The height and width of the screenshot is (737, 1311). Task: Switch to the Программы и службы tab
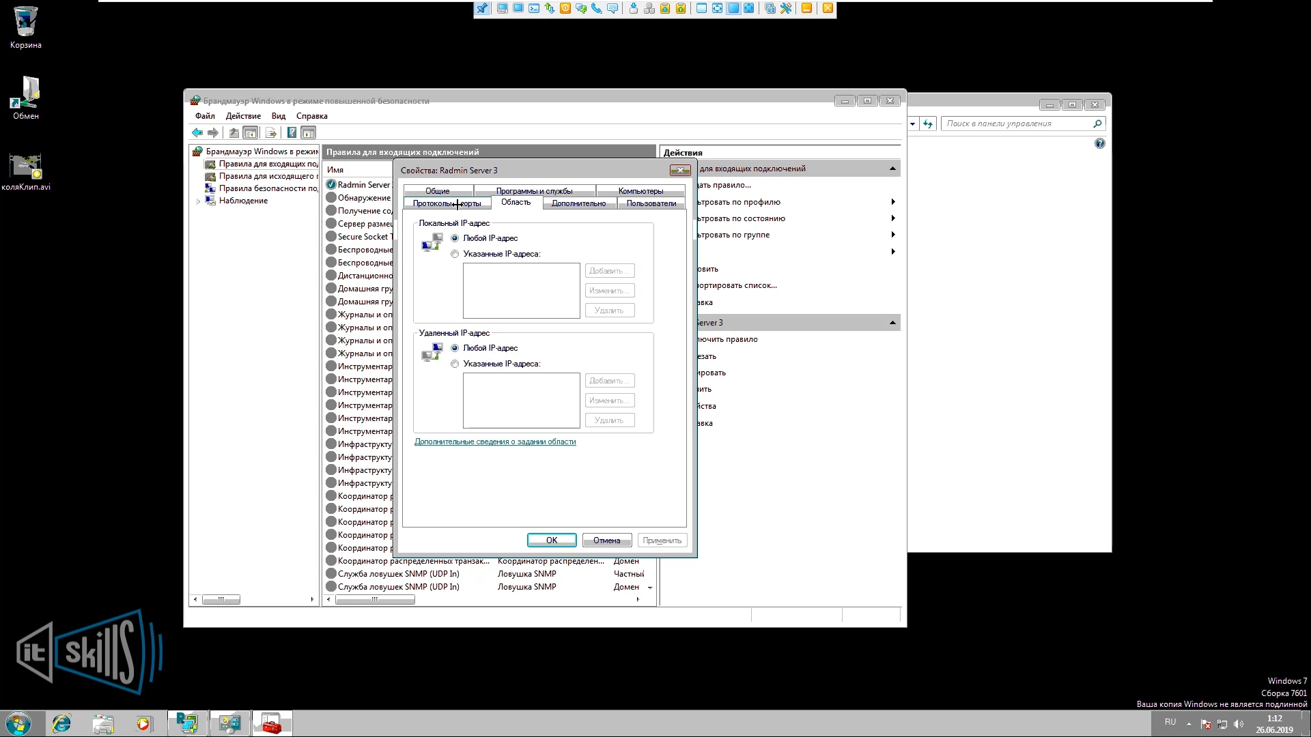pos(535,191)
